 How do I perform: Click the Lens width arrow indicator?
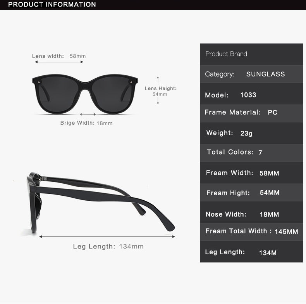coord(59,62)
